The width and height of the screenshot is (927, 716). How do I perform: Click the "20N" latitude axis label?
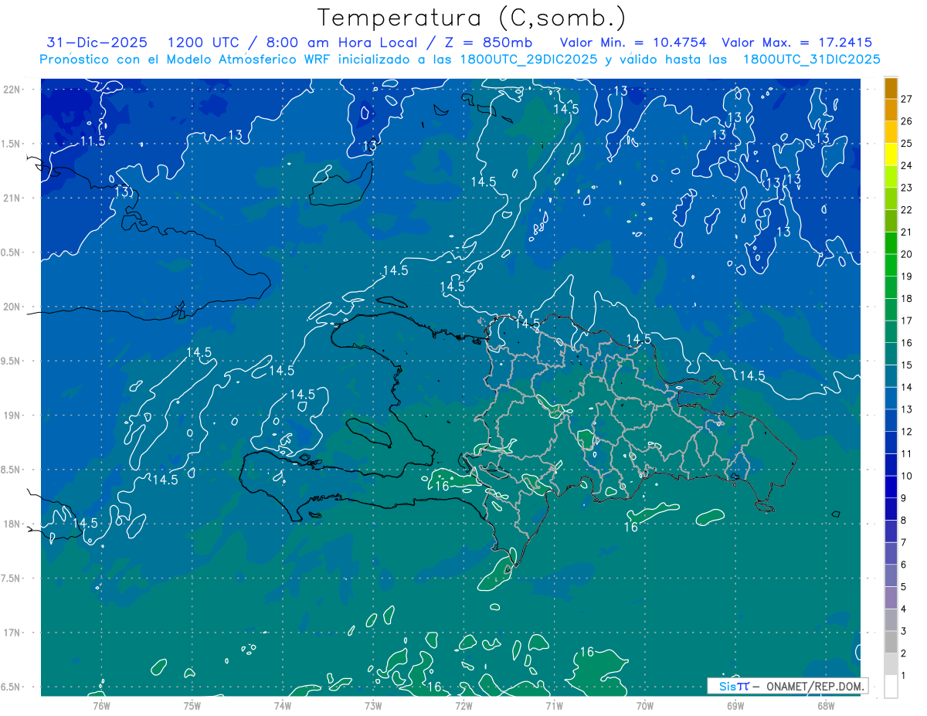coord(12,307)
